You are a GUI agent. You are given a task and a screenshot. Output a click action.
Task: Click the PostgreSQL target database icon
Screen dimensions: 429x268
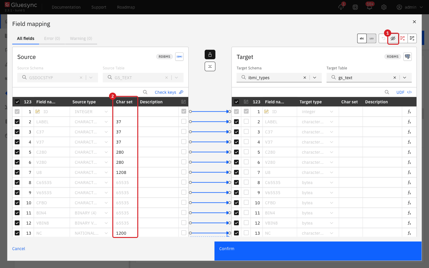(x=408, y=57)
